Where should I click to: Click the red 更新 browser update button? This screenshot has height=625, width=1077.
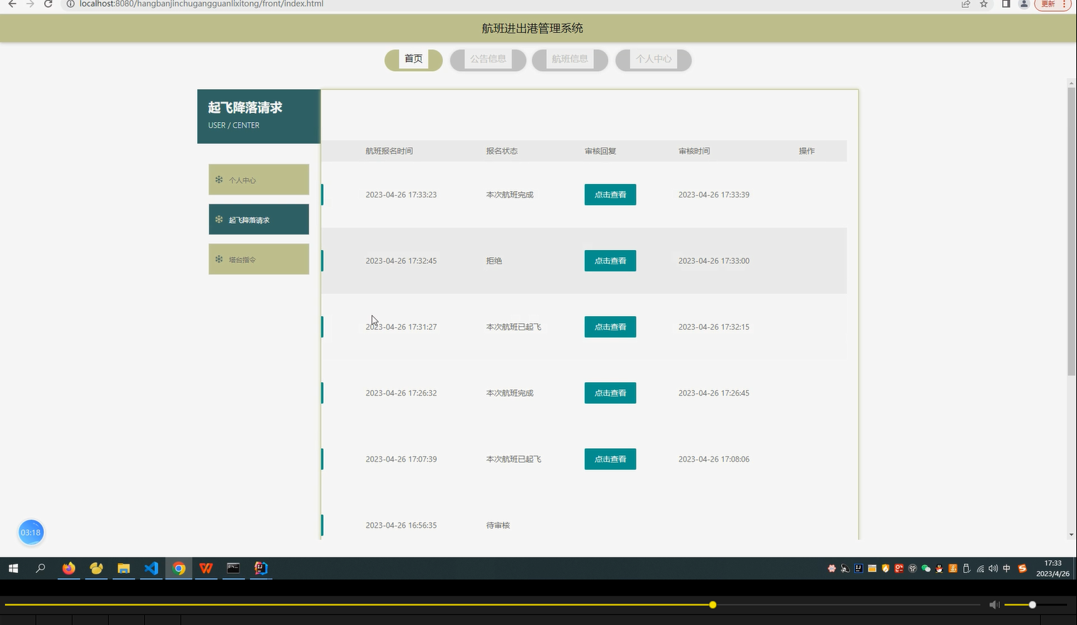tap(1053, 4)
